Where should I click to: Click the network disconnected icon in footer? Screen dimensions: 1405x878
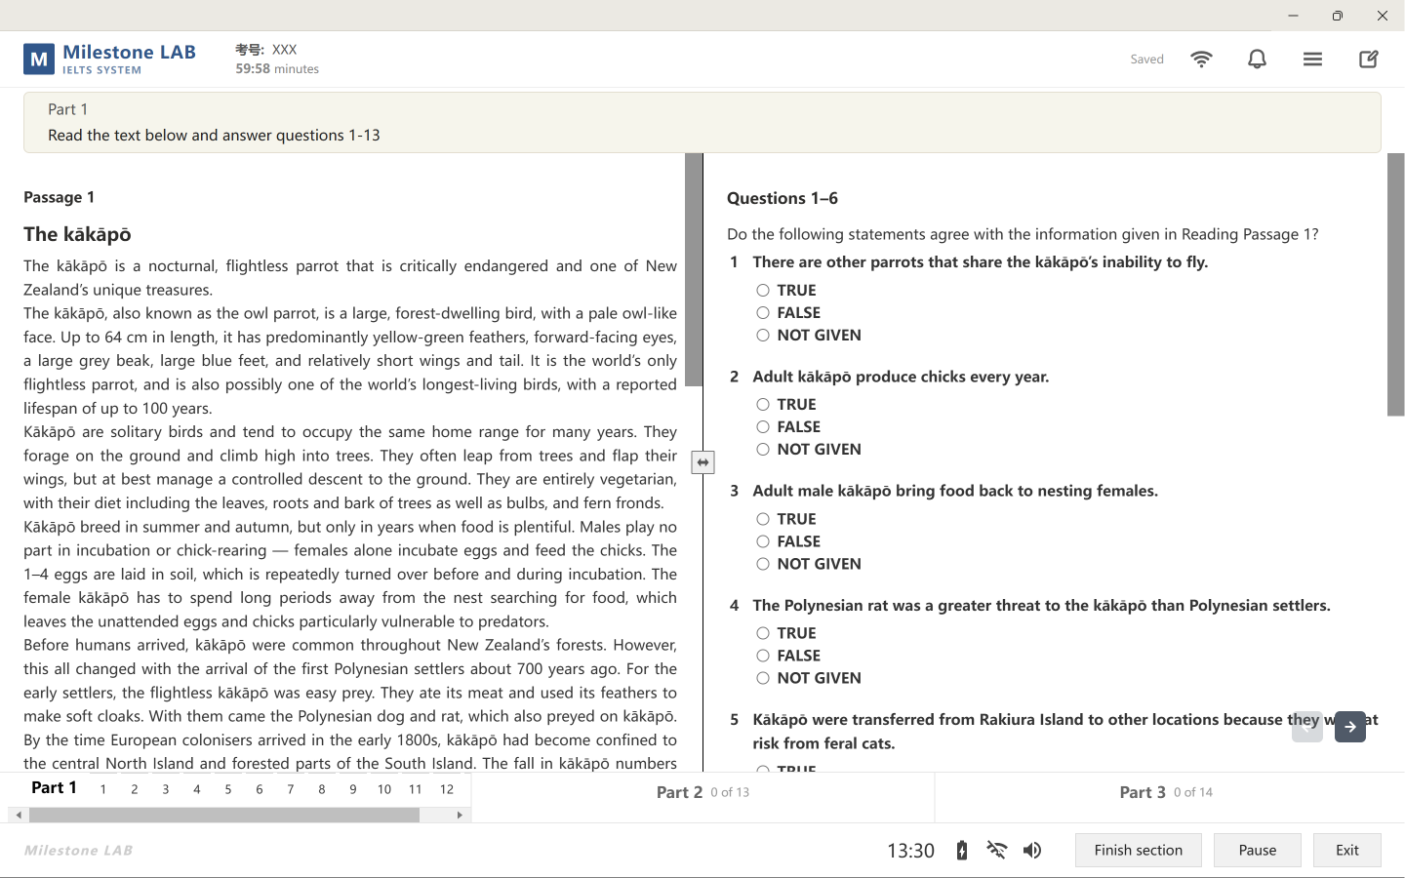pyautogui.click(x=997, y=851)
